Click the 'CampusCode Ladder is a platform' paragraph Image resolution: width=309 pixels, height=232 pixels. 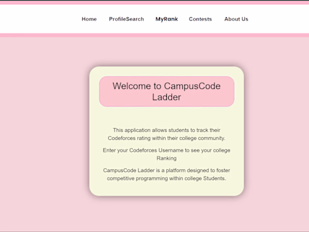pos(166,174)
